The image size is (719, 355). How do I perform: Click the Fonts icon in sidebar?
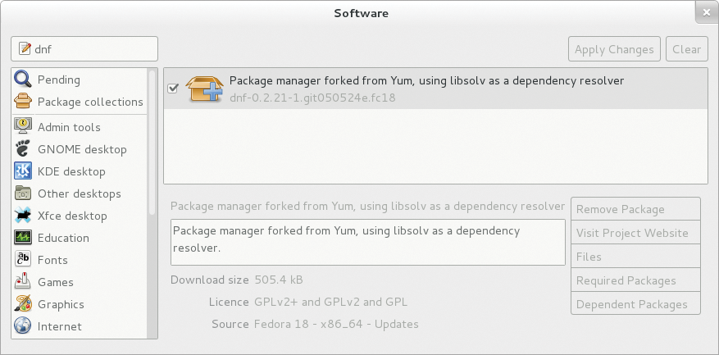tap(23, 260)
